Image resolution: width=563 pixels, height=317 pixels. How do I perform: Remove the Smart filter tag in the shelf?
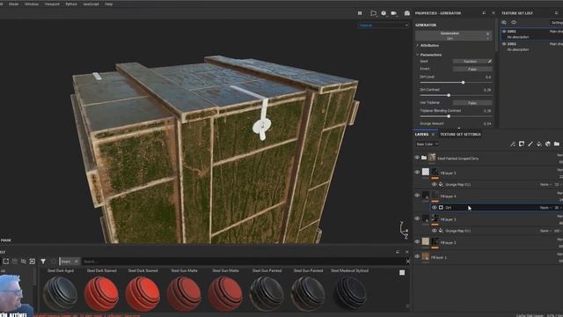[x=77, y=262]
